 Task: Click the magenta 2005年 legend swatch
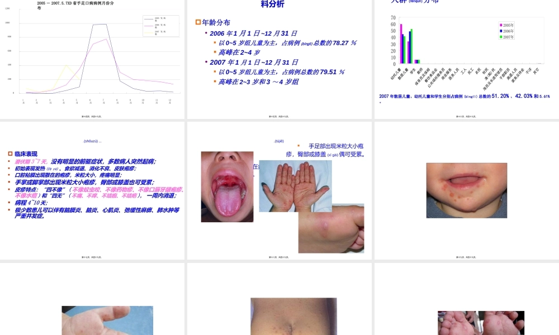500,25
